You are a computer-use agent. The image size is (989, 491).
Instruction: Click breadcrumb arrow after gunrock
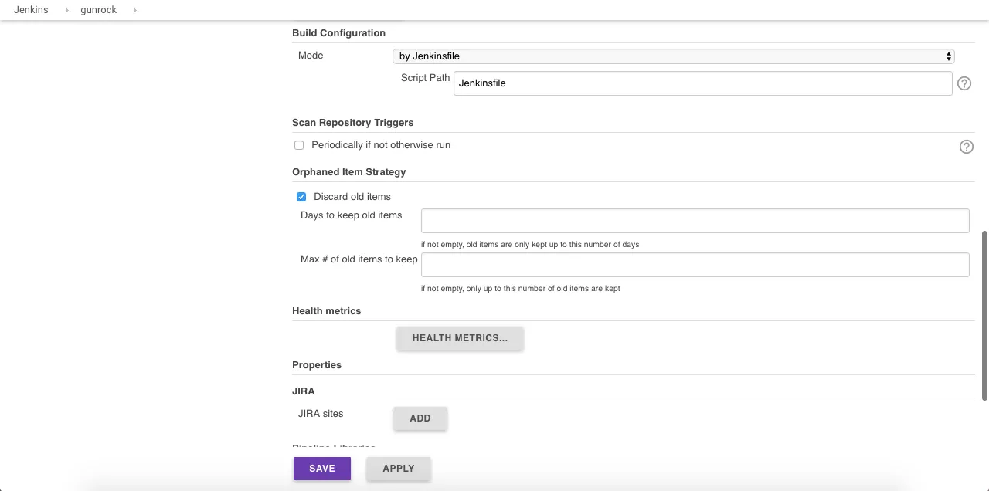tap(134, 10)
